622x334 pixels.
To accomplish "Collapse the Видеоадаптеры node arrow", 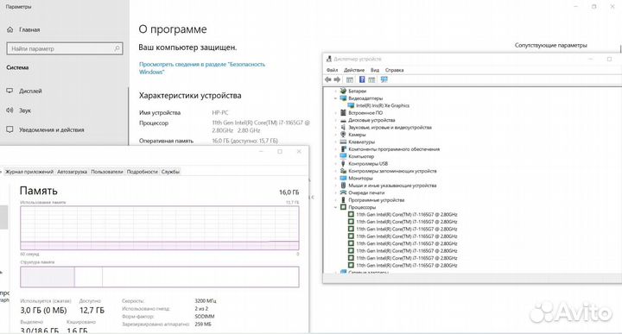I will pyautogui.click(x=335, y=98).
